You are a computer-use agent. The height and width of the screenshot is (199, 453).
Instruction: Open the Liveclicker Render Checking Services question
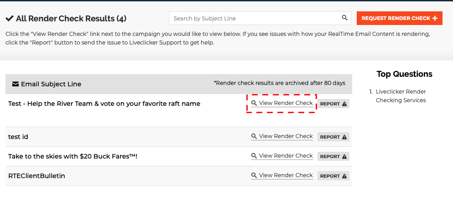401,96
